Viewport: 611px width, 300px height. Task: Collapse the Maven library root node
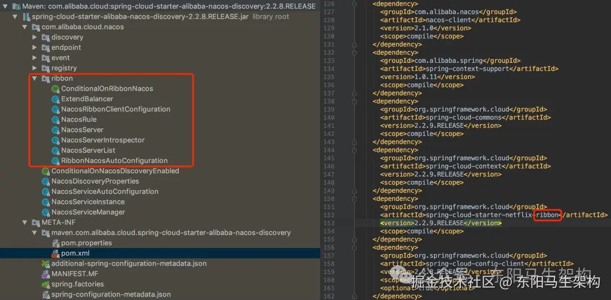click(6, 7)
